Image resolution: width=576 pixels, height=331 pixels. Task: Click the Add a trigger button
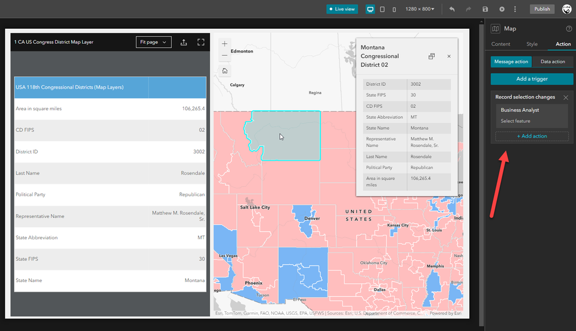click(x=532, y=79)
